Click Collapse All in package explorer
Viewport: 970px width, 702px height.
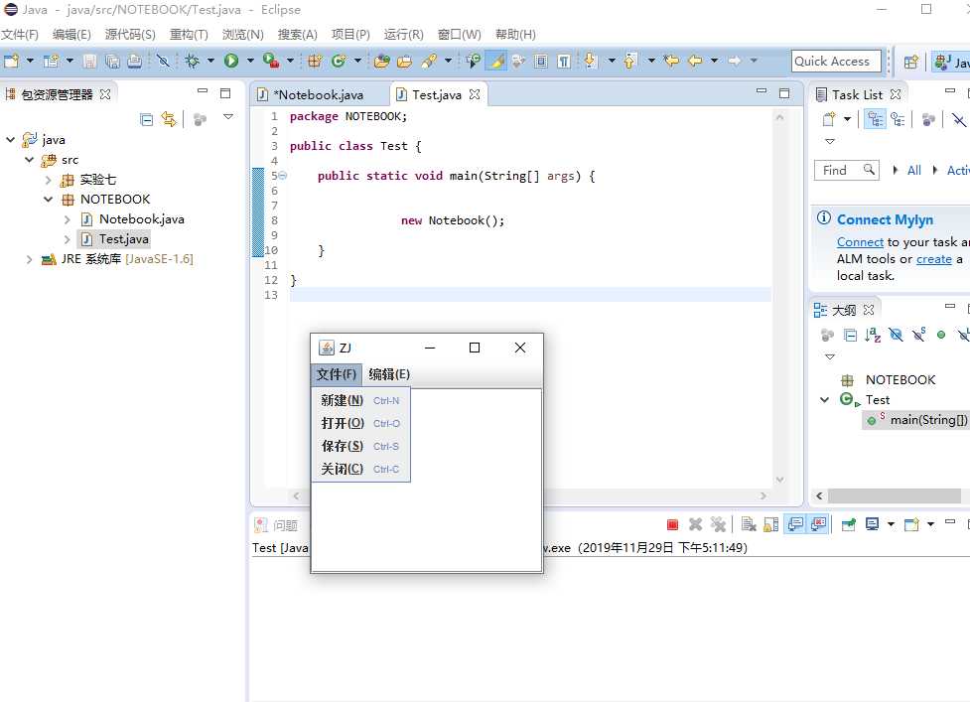[x=147, y=119]
